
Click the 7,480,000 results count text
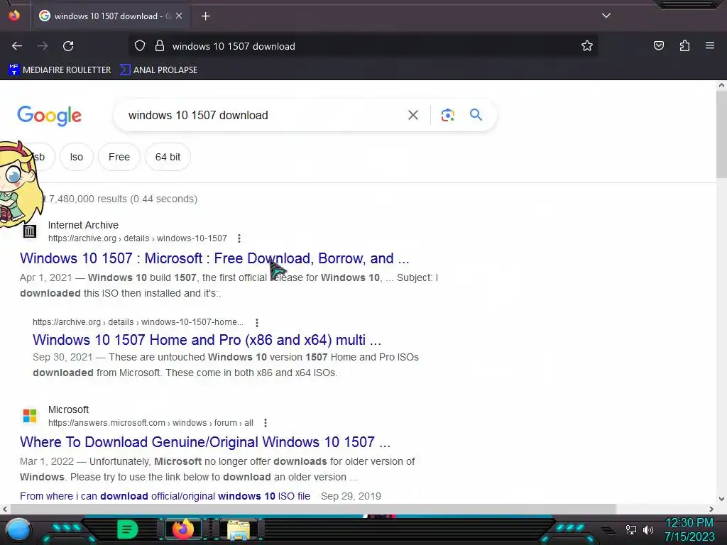pyautogui.click(x=123, y=199)
